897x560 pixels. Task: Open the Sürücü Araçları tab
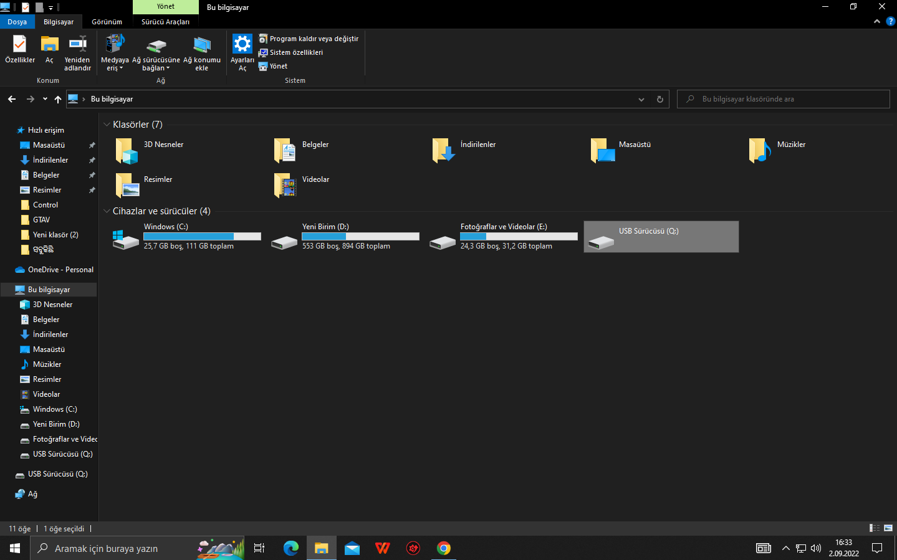(165, 22)
